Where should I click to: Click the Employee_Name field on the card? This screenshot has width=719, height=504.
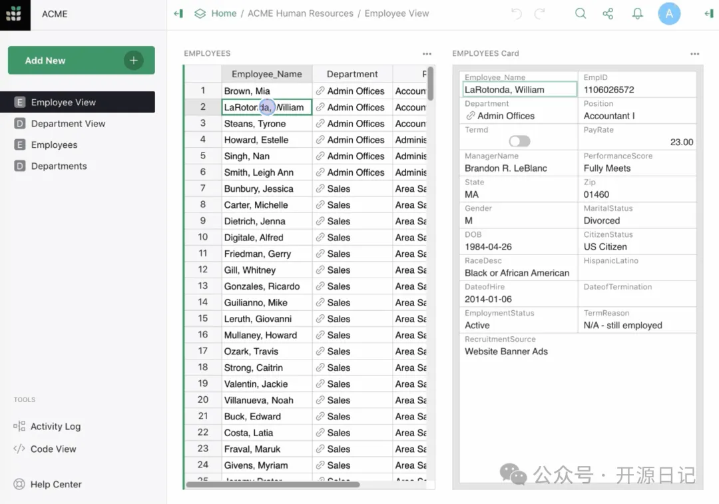tap(519, 90)
